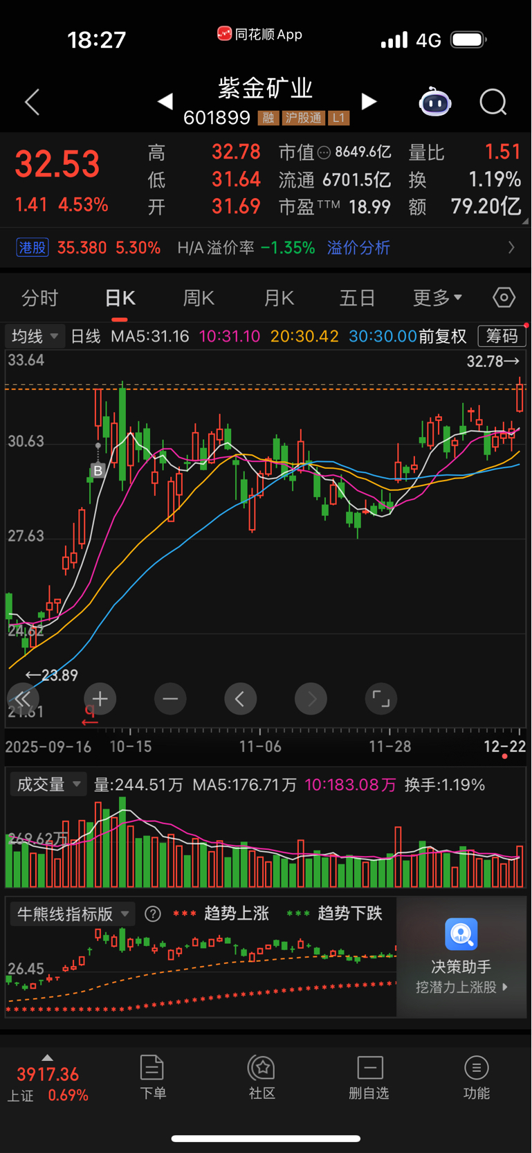
Task: Open the robot AI assistant
Action: 435,102
